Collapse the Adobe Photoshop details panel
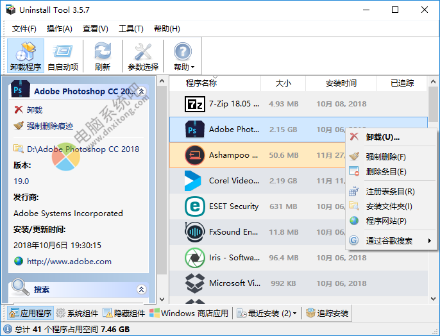 coord(141,91)
